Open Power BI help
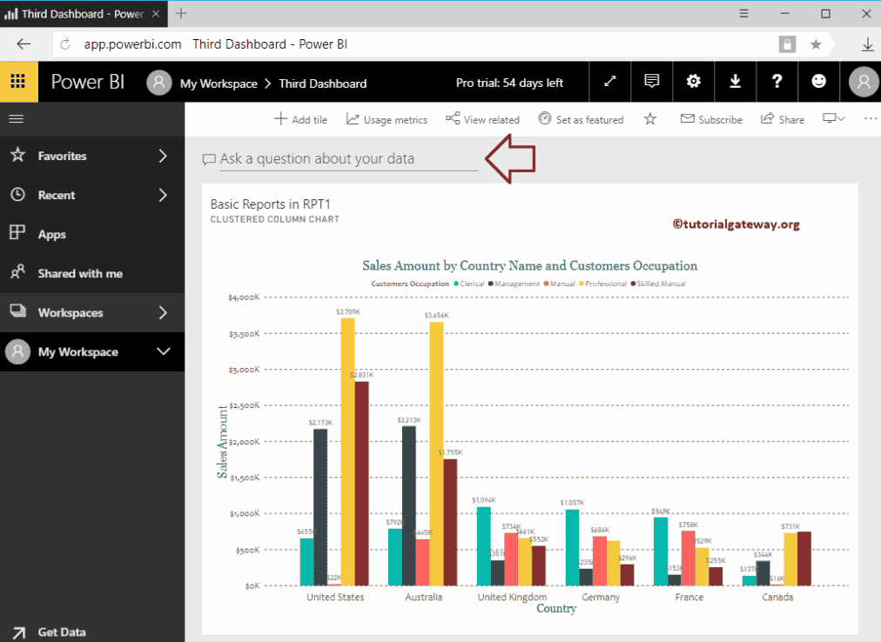Viewport: 881px width, 642px height. click(777, 81)
